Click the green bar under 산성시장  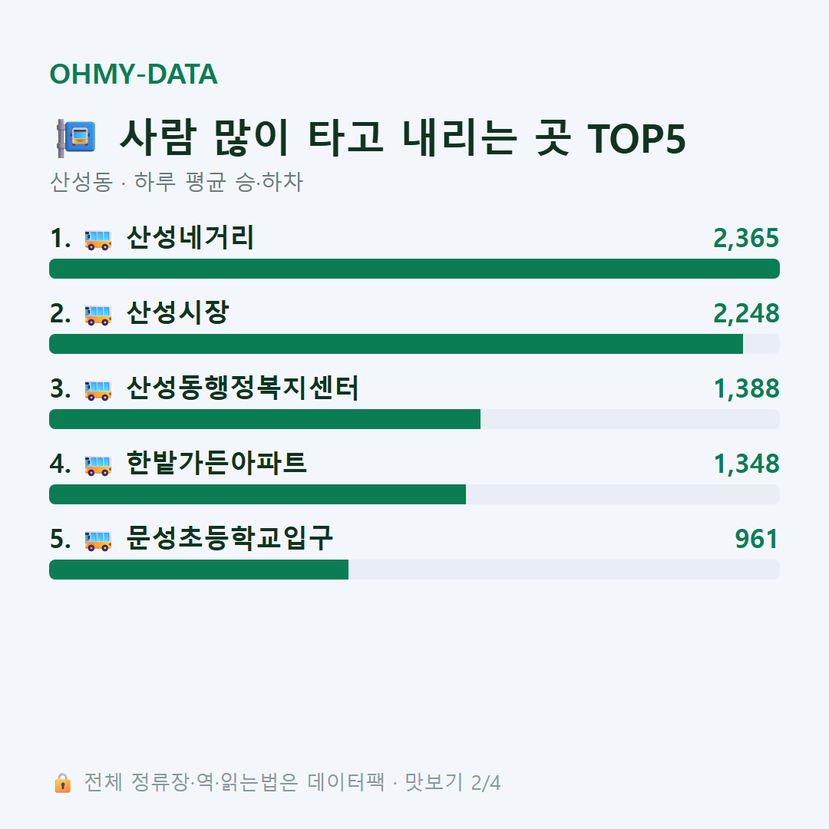(x=396, y=344)
